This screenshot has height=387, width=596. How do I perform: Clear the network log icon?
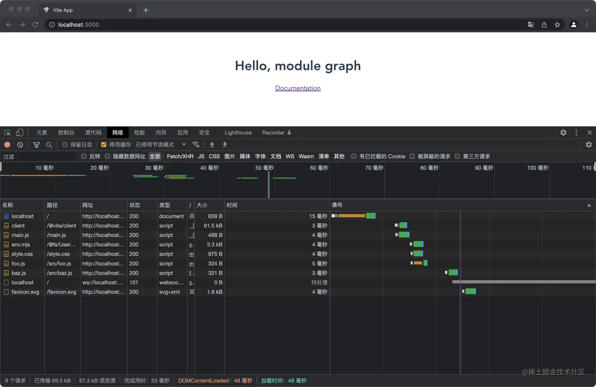(20, 145)
